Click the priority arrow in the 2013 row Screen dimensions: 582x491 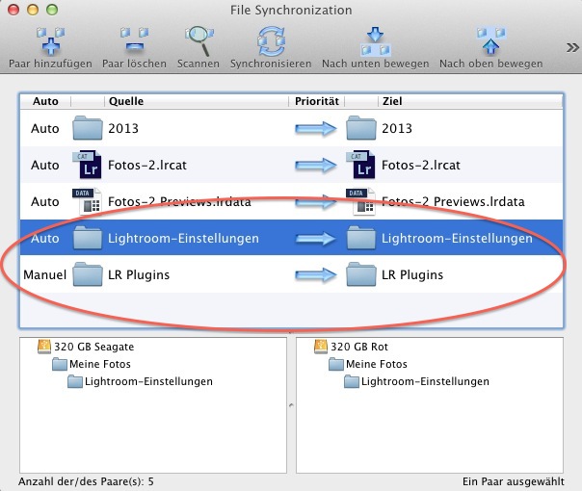pyautogui.click(x=315, y=129)
